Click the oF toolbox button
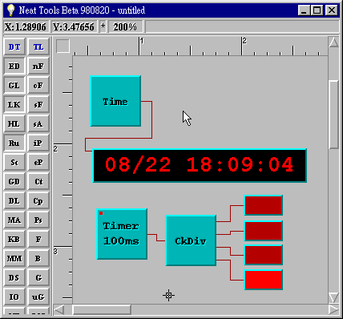The width and height of the screenshot is (343, 319). pyautogui.click(x=38, y=85)
